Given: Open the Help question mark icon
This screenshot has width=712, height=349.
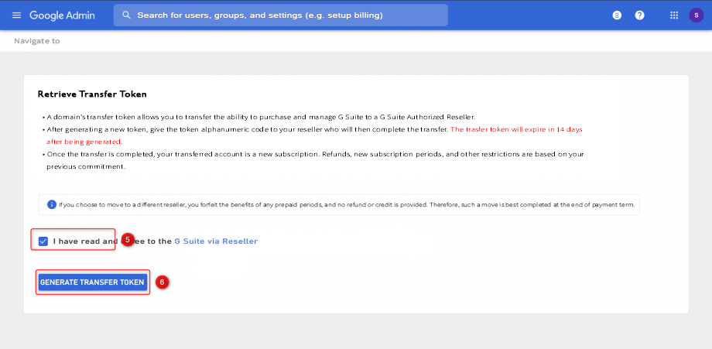Looking at the screenshot, I should click(x=640, y=15).
